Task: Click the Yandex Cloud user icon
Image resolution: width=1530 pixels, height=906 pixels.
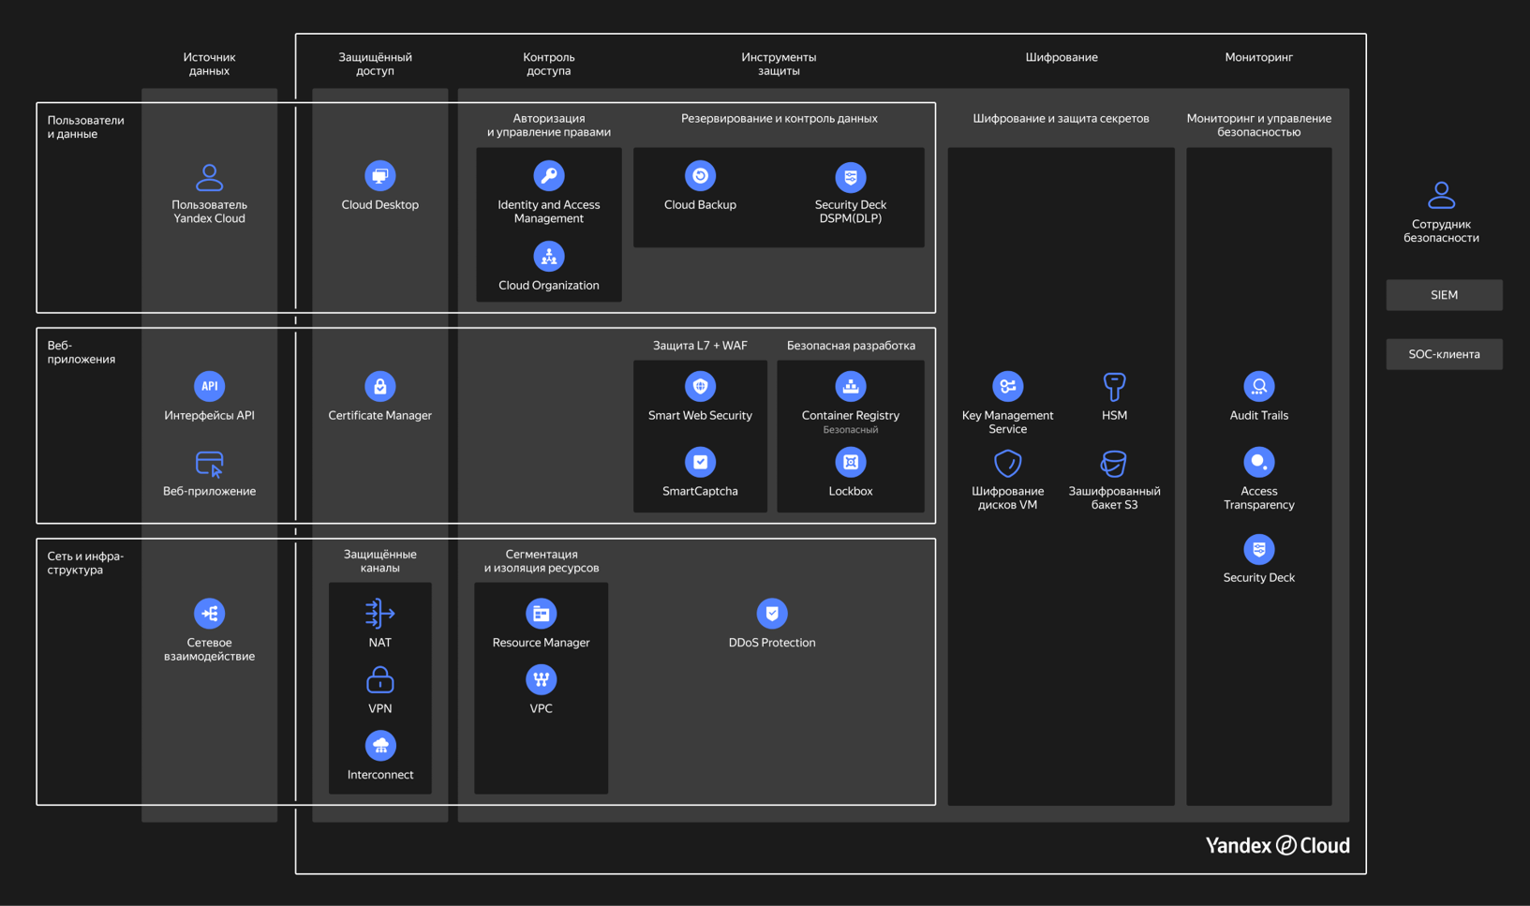Action: point(209,177)
